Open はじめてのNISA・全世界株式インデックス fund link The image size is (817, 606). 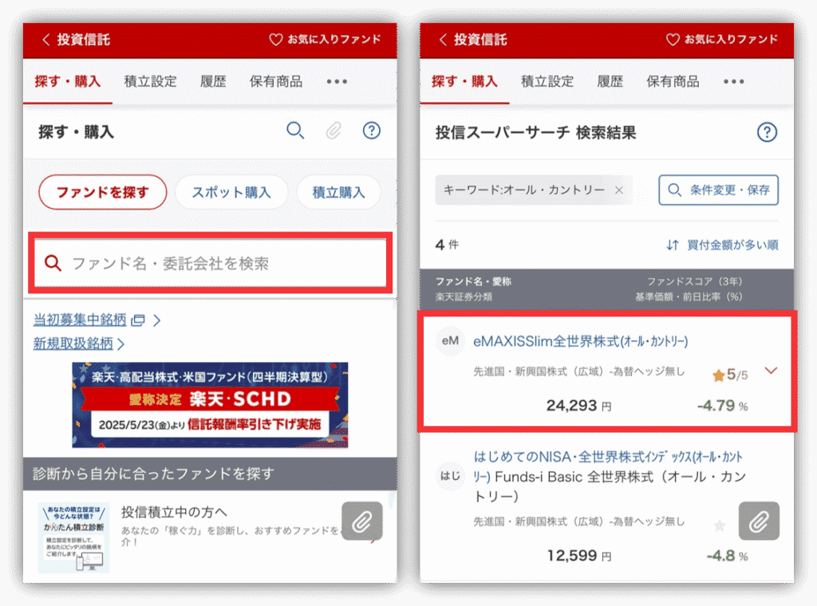tap(609, 466)
